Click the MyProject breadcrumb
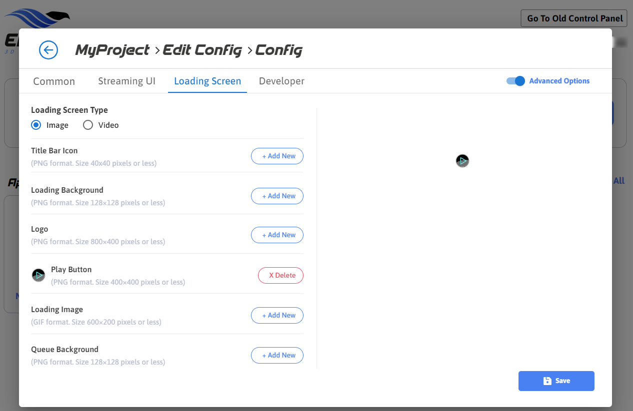 [112, 50]
